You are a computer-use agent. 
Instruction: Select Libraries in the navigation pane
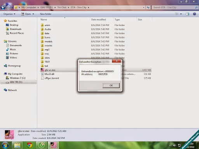pyautogui.click(x=10, y=41)
